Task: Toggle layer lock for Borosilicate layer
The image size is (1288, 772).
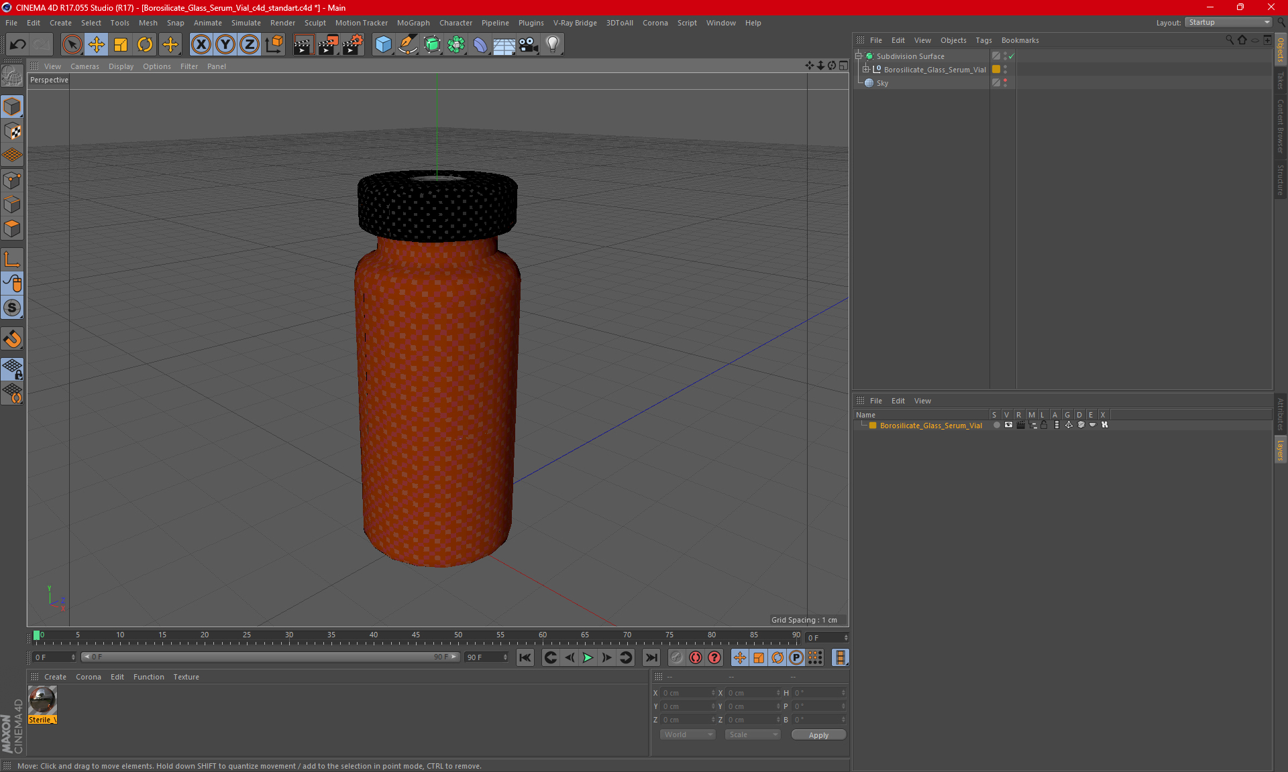Action: tap(1044, 425)
